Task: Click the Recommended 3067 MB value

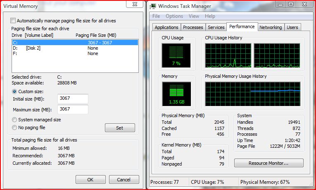Action: pyautogui.click(x=66, y=156)
